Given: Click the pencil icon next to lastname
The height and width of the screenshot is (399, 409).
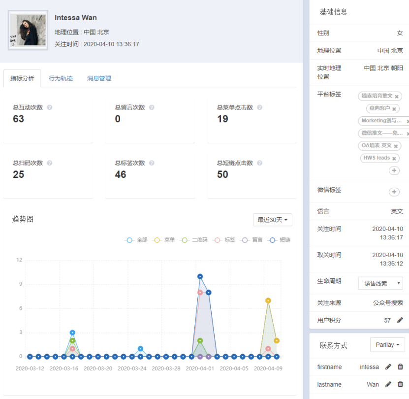Looking at the screenshot, I should coord(388,384).
